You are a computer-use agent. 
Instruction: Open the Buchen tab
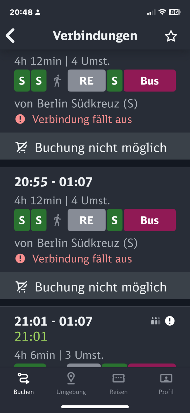pos(24,382)
